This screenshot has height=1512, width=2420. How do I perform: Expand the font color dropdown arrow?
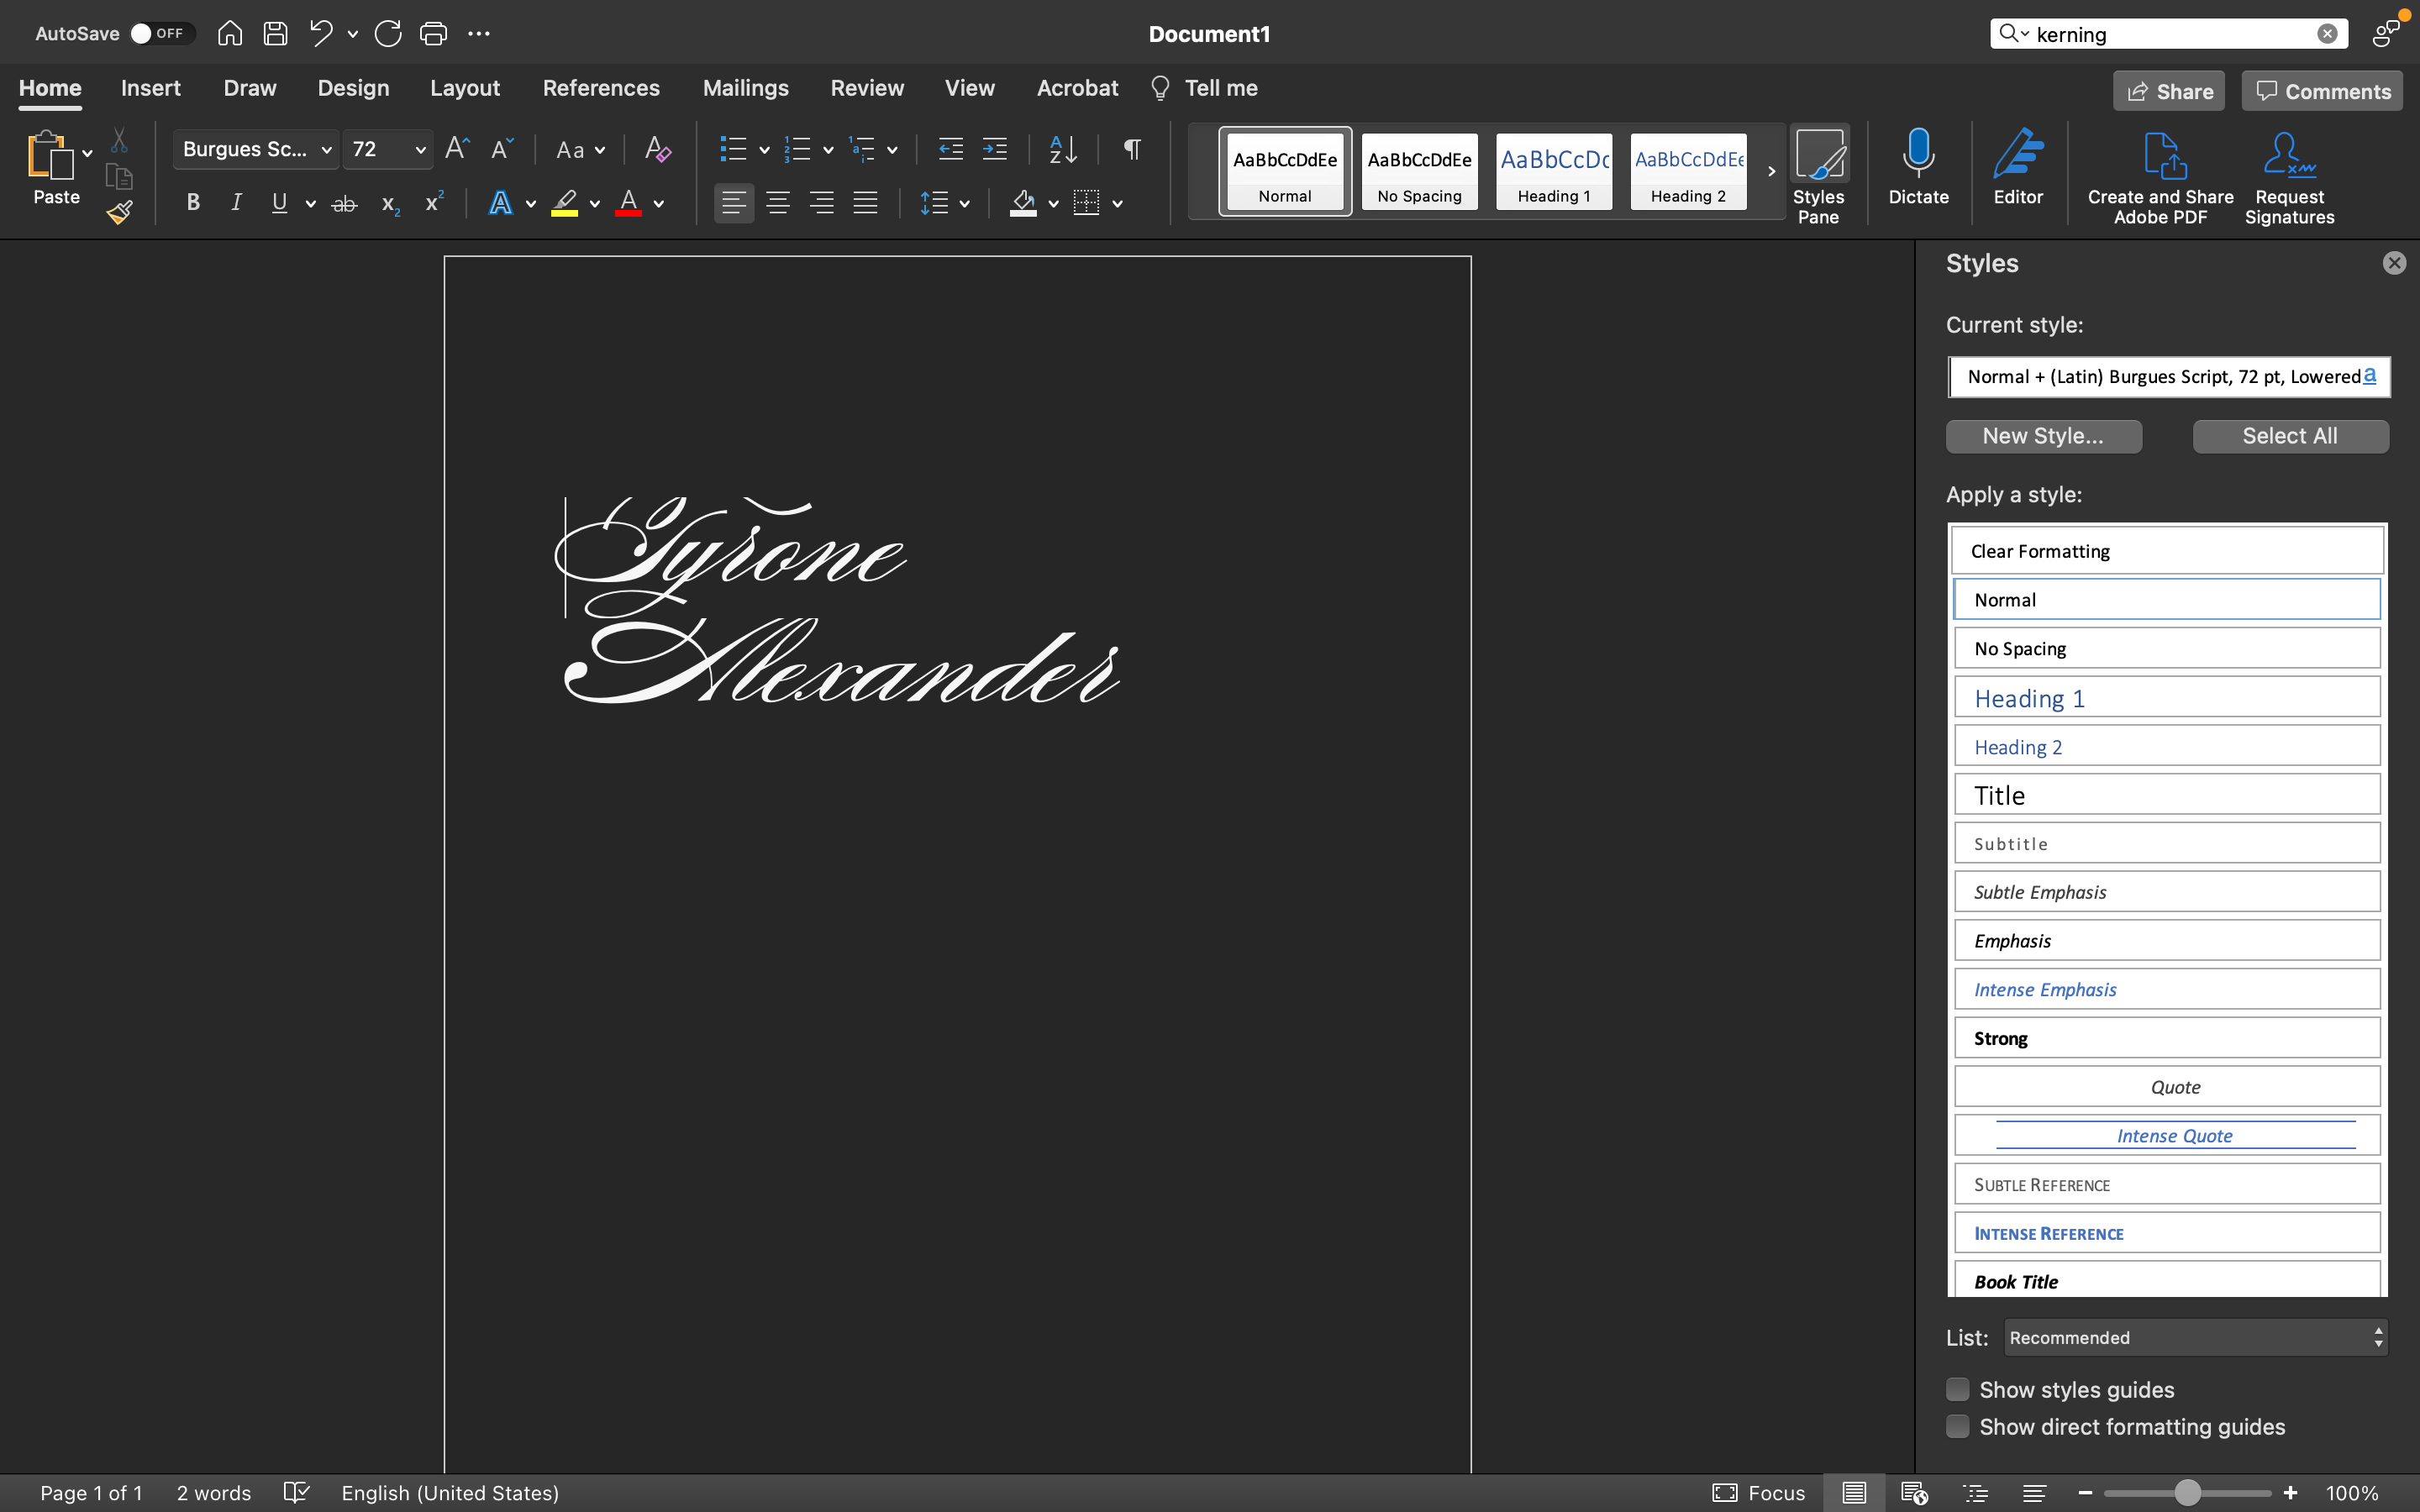[657, 203]
